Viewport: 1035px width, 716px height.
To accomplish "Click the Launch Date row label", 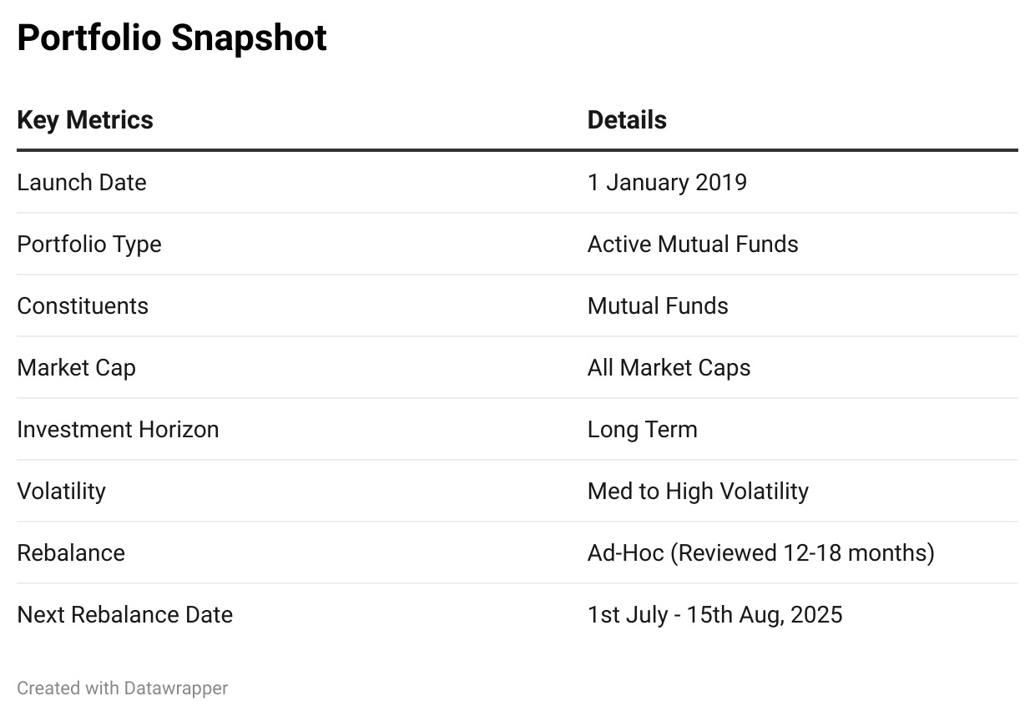I will tap(82, 182).
